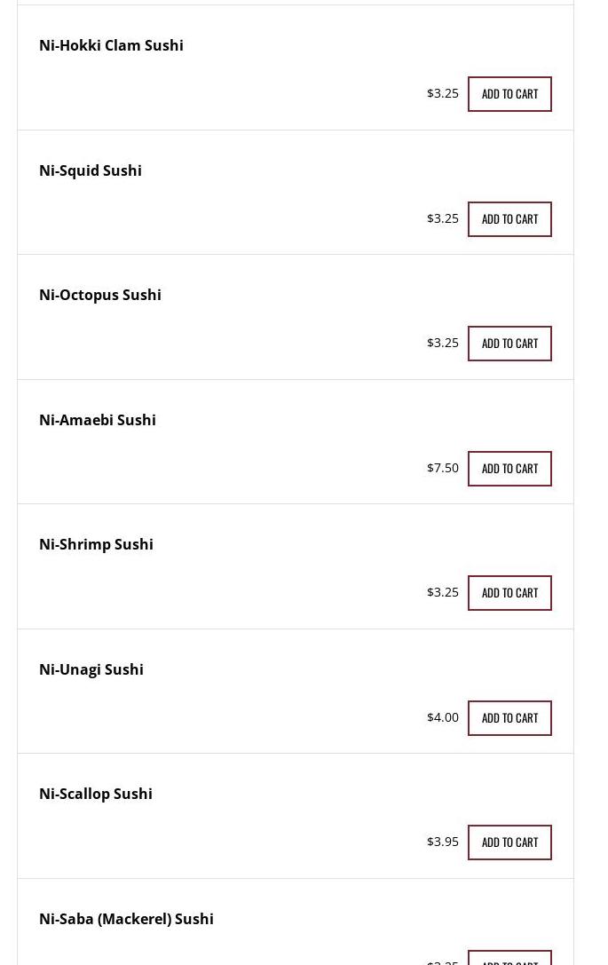Click the $7.50 price for Ni-Amaebi Sushi
The width and height of the screenshot is (608, 965).
coord(443,468)
